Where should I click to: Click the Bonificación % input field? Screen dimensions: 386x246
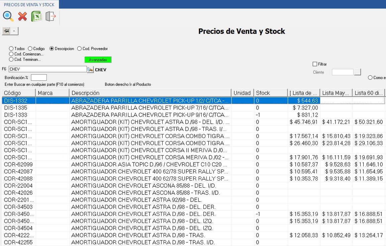point(39,78)
